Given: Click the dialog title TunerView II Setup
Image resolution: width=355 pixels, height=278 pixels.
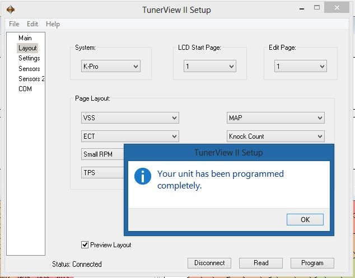Looking at the screenshot, I should (228, 153).
